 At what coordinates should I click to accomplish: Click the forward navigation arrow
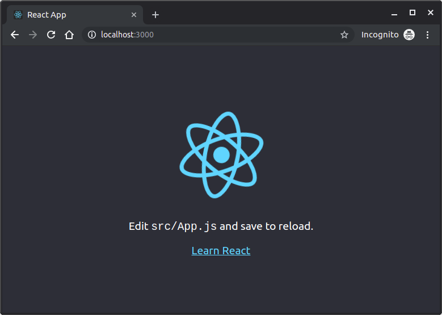(x=33, y=35)
